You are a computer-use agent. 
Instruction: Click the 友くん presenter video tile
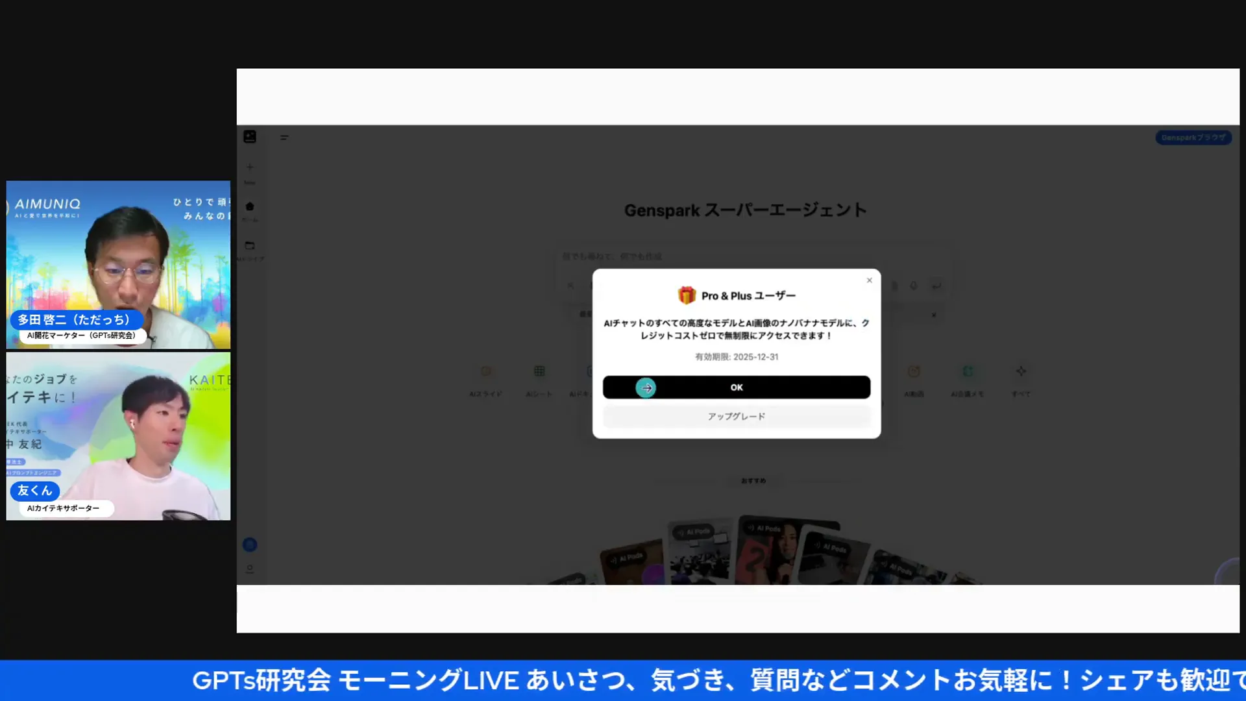pyautogui.click(x=118, y=436)
